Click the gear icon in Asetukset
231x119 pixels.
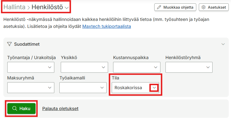coord(204,7)
